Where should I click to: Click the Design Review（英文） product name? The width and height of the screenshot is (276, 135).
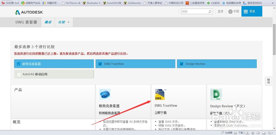228,106
